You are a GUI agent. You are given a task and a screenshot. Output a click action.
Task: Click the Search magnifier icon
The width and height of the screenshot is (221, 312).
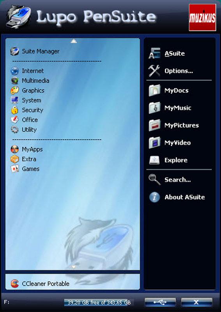click(x=154, y=179)
